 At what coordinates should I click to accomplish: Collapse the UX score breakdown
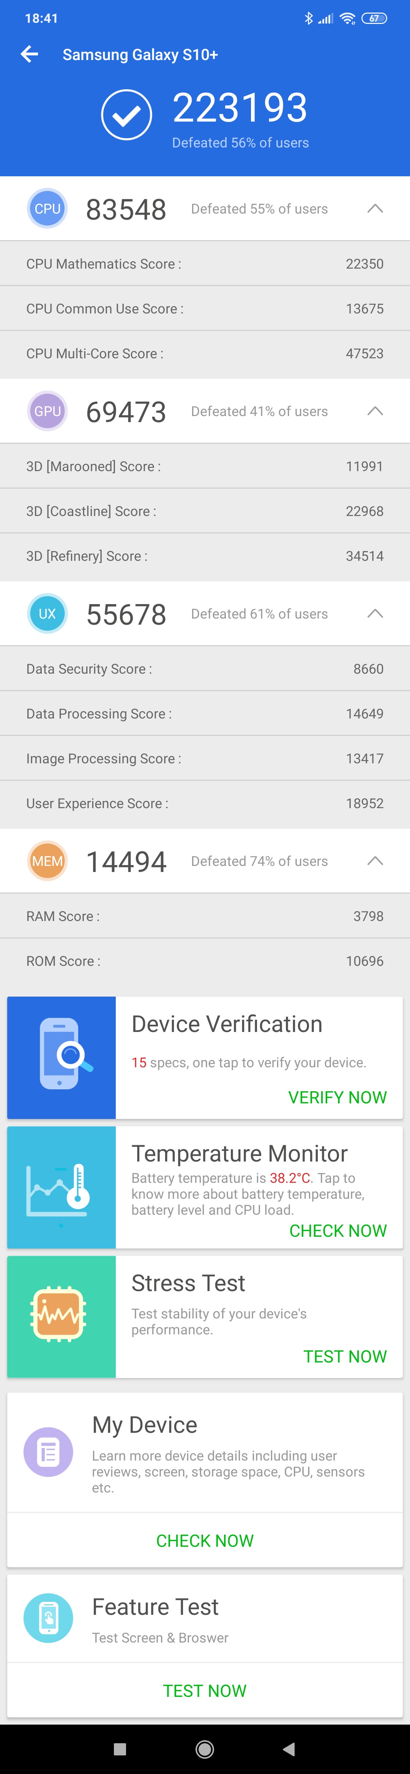pyautogui.click(x=375, y=614)
